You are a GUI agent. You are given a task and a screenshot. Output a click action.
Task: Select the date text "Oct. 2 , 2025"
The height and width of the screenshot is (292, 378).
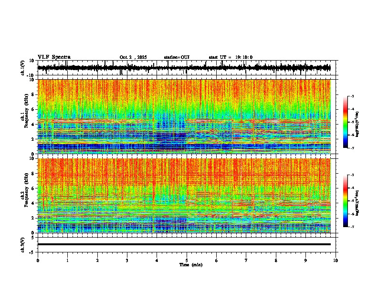(x=133, y=57)
